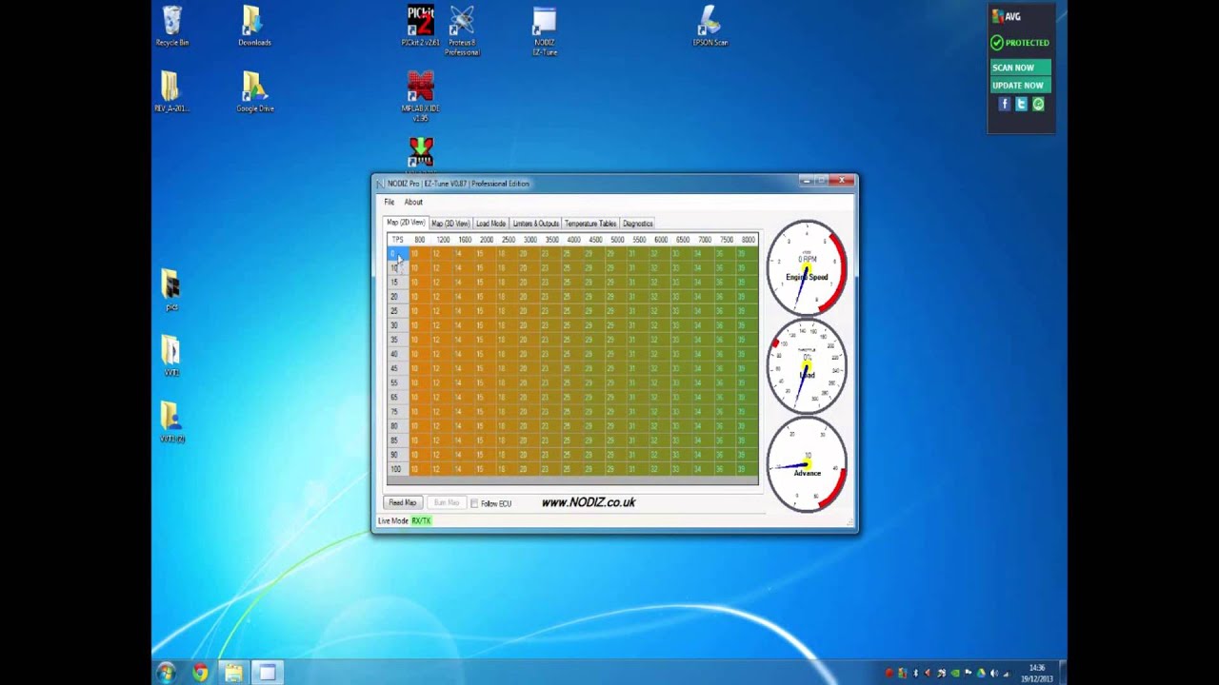Click the taskbar clock showing 14:36
The height and width of the screenshot is (685, 1219).
(1038, 674)
